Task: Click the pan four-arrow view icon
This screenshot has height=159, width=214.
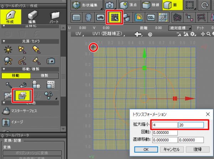Action: (203, 34)
